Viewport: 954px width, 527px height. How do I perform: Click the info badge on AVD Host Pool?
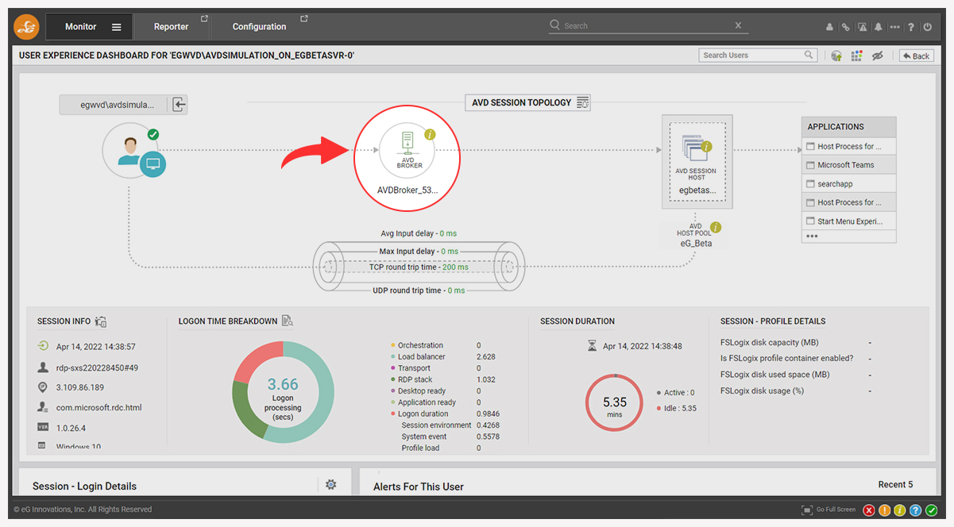(716, 228)
